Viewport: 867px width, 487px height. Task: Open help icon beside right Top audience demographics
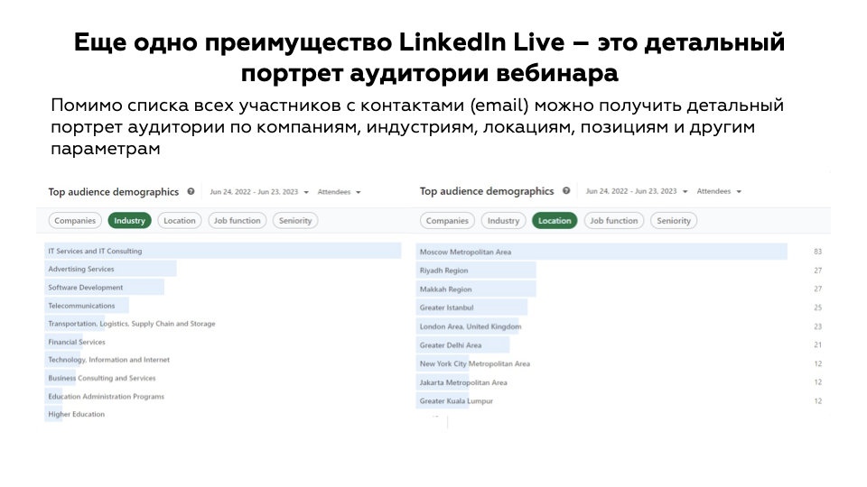tap(566, 190)
